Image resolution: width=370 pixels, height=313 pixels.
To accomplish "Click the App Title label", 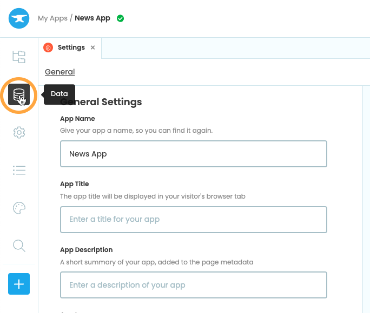I will (74, 184).
